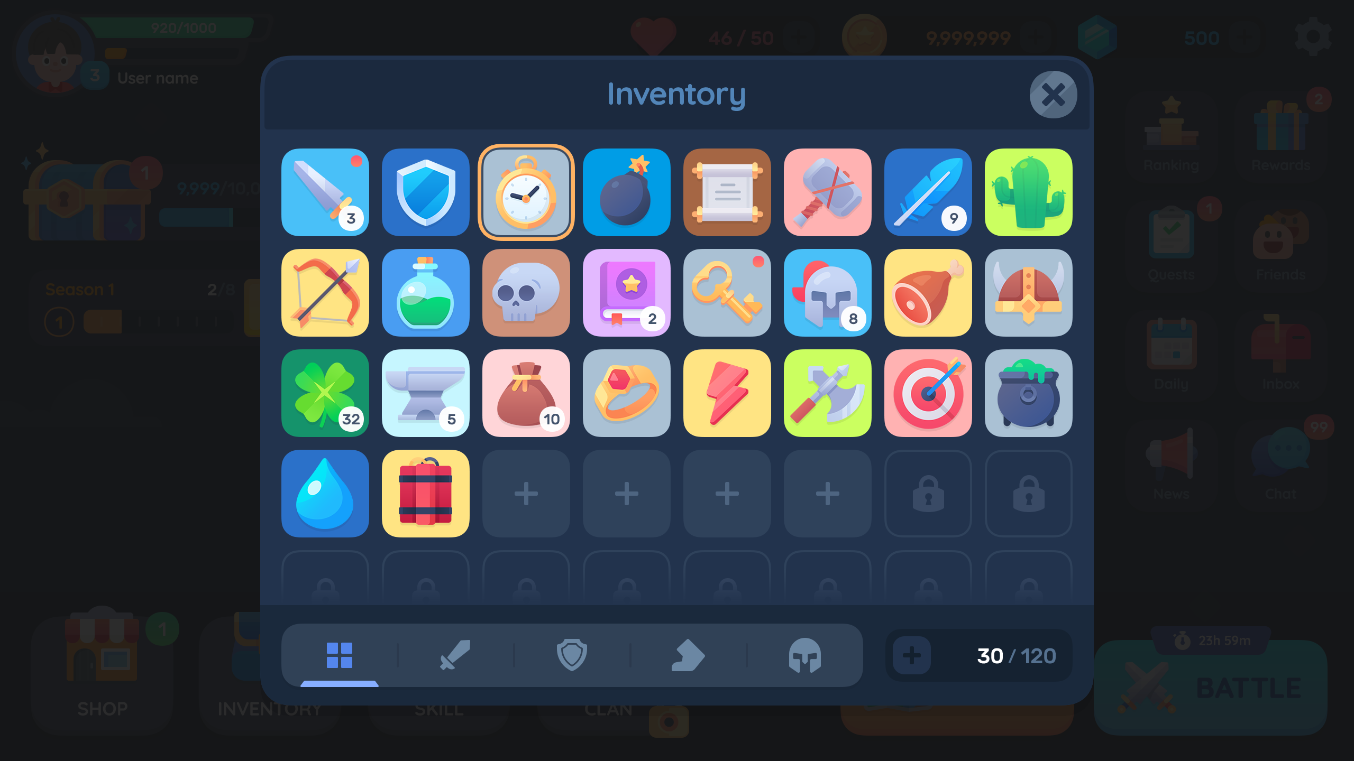Expand inventory capacity with plus button

click(x=912, y=655)
